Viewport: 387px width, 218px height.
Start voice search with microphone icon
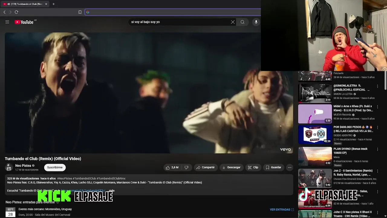point(256,22)
